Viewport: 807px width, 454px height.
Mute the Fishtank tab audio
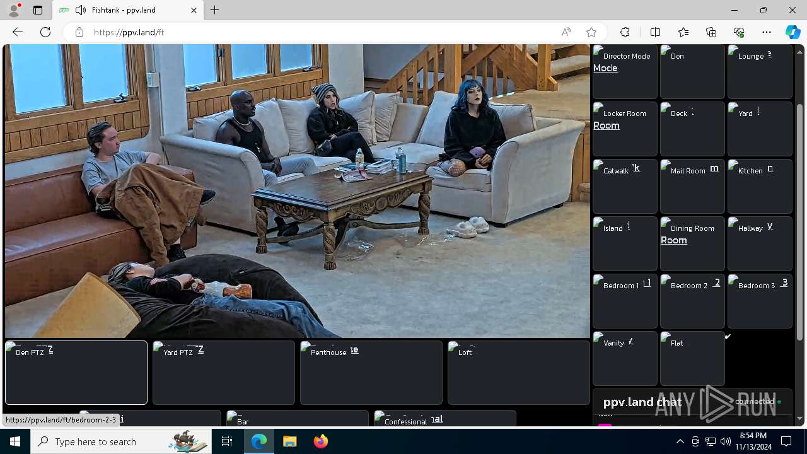pos(80,10)
